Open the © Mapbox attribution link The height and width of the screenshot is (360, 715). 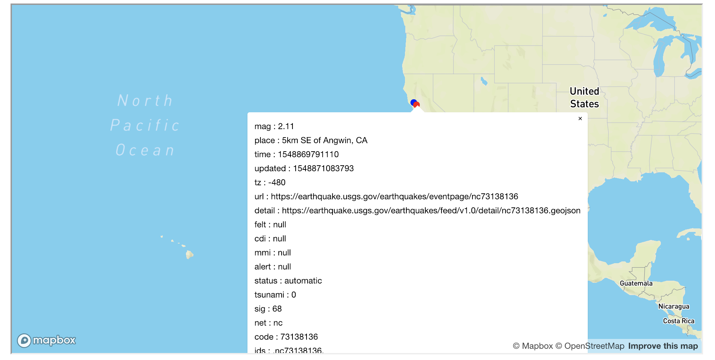[533, 346]
